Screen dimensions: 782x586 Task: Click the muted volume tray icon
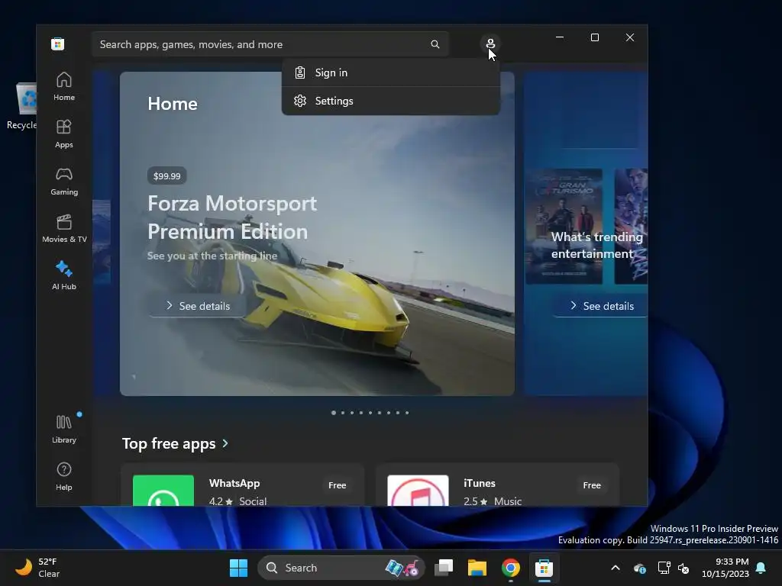[x=683, y=568]
